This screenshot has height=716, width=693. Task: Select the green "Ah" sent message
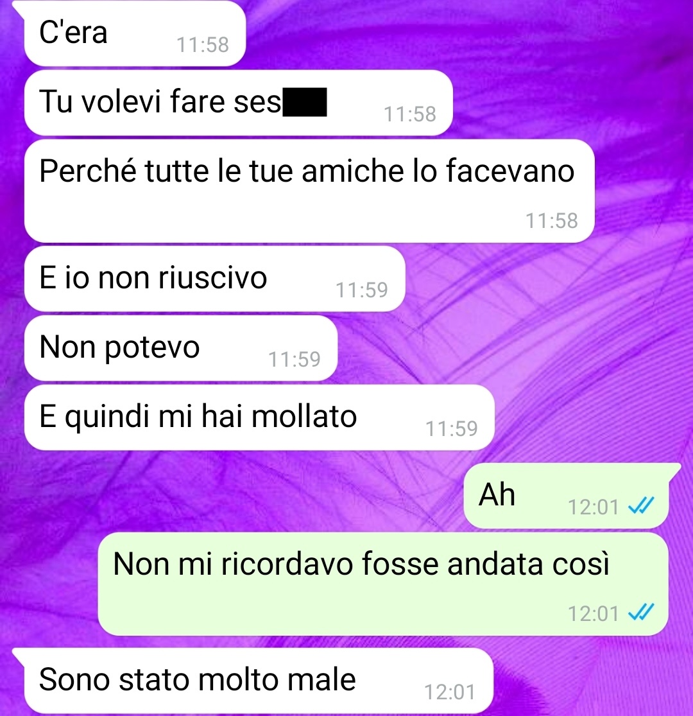tap(567, 496)
